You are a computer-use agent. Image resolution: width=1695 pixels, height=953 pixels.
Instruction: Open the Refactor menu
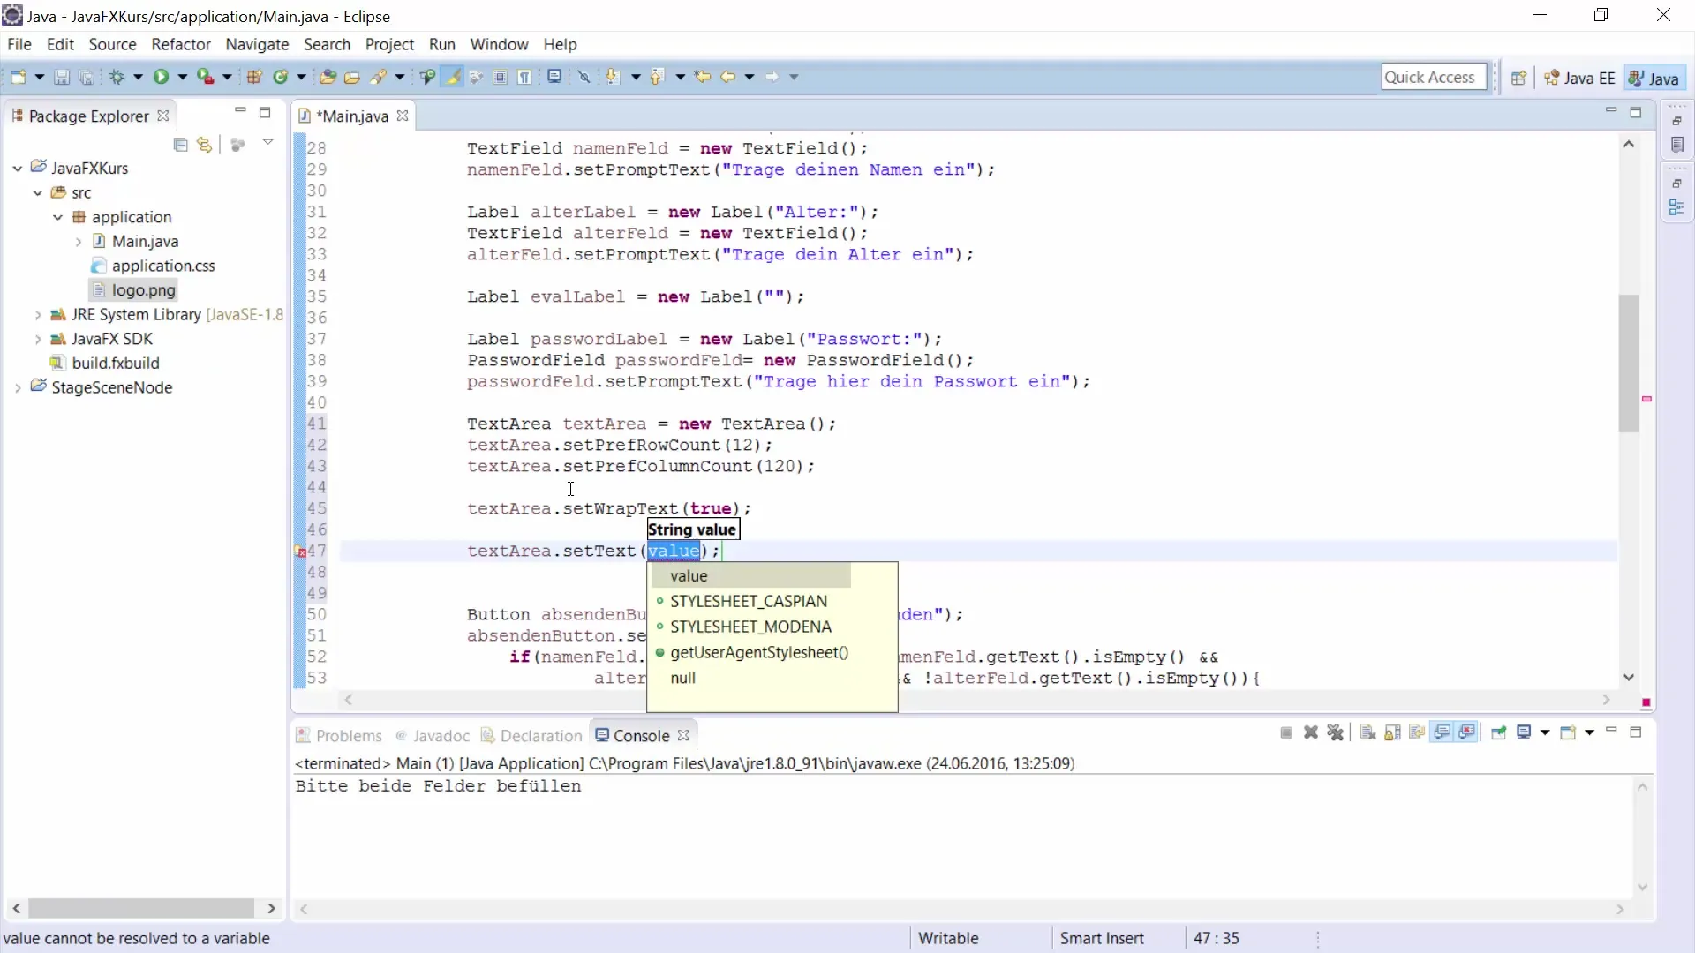pyautogui.click(x=181, y=44)
